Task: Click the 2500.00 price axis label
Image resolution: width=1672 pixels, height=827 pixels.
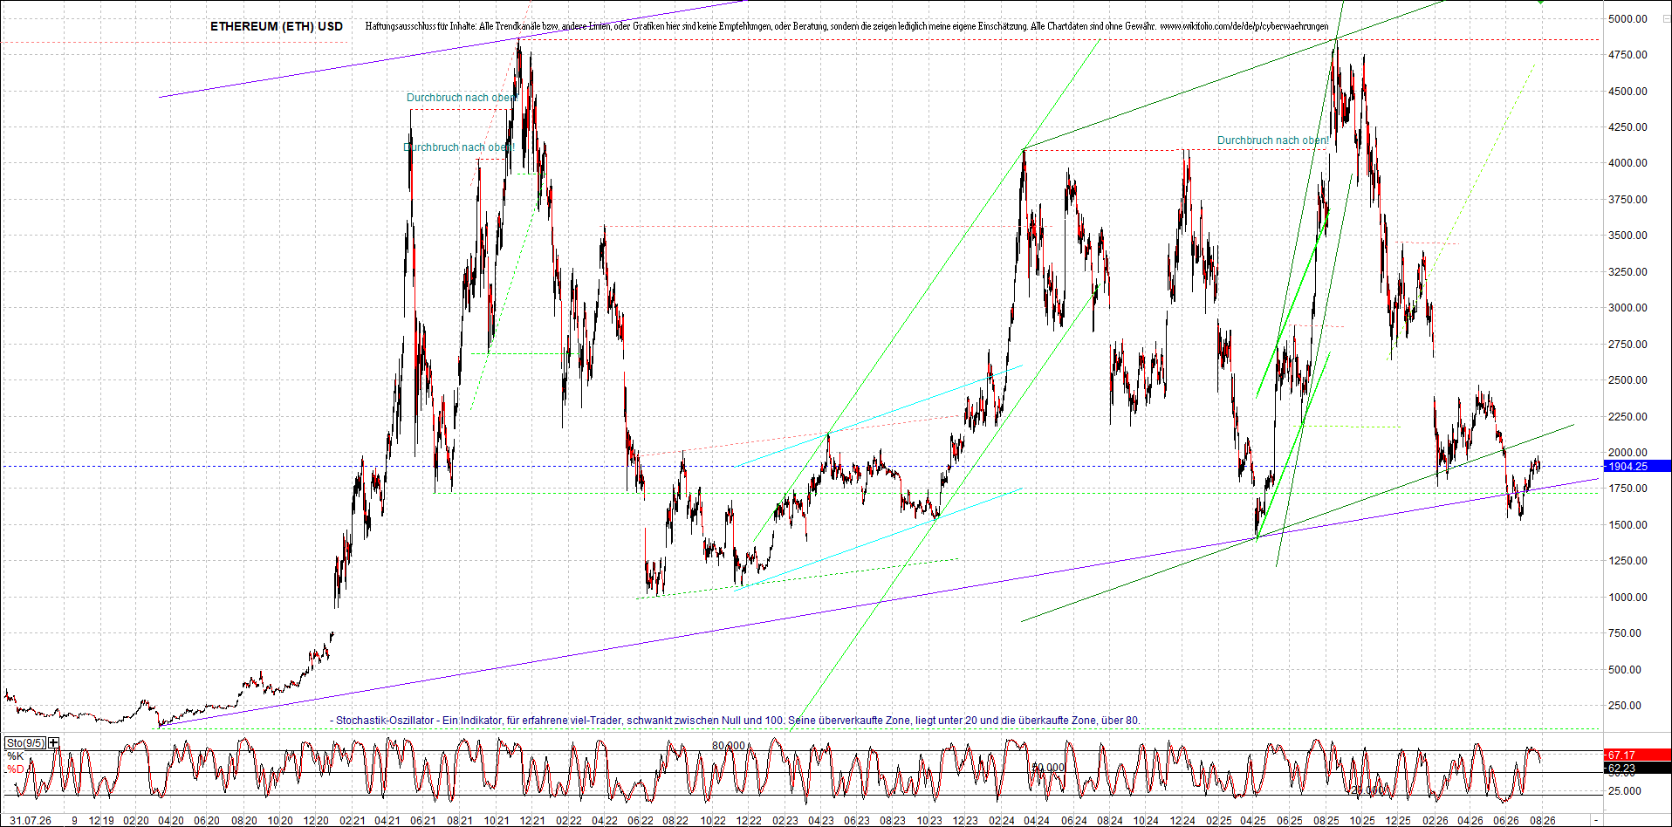Action: [1627, 380]
